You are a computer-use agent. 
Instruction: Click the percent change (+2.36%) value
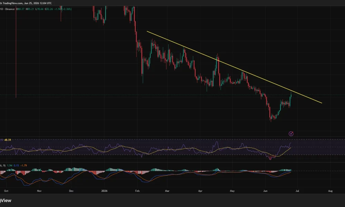(x=66, y=9)
